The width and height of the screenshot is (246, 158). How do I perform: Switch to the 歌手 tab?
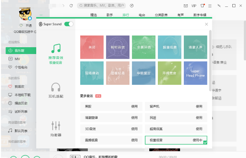coord(110,15)
